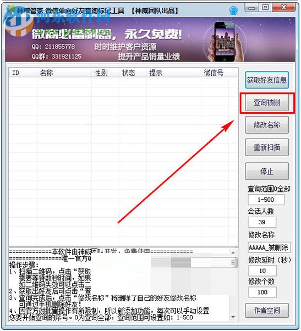Click the 查询范围0全部 label
The width and height of the screenshot is (301, 331).
click(x=269, y=189)
